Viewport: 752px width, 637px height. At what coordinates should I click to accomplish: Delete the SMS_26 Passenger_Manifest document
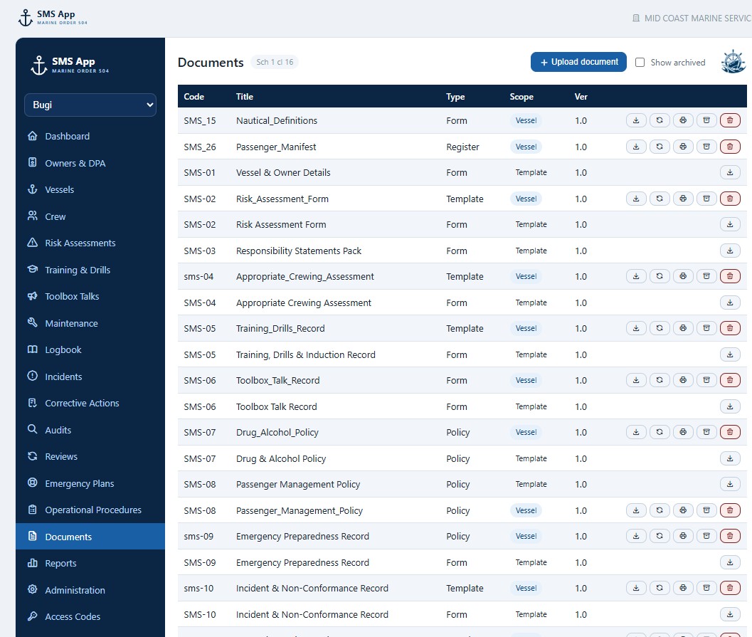pos(730,147)
